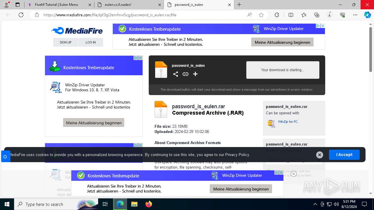The width and height of the screenshot is (374, 210).
Task: Click the MediaFire logo
Action: pos(77,31)
